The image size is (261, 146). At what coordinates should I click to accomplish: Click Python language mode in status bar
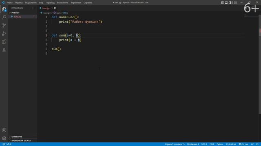click(x=220, y=144)
